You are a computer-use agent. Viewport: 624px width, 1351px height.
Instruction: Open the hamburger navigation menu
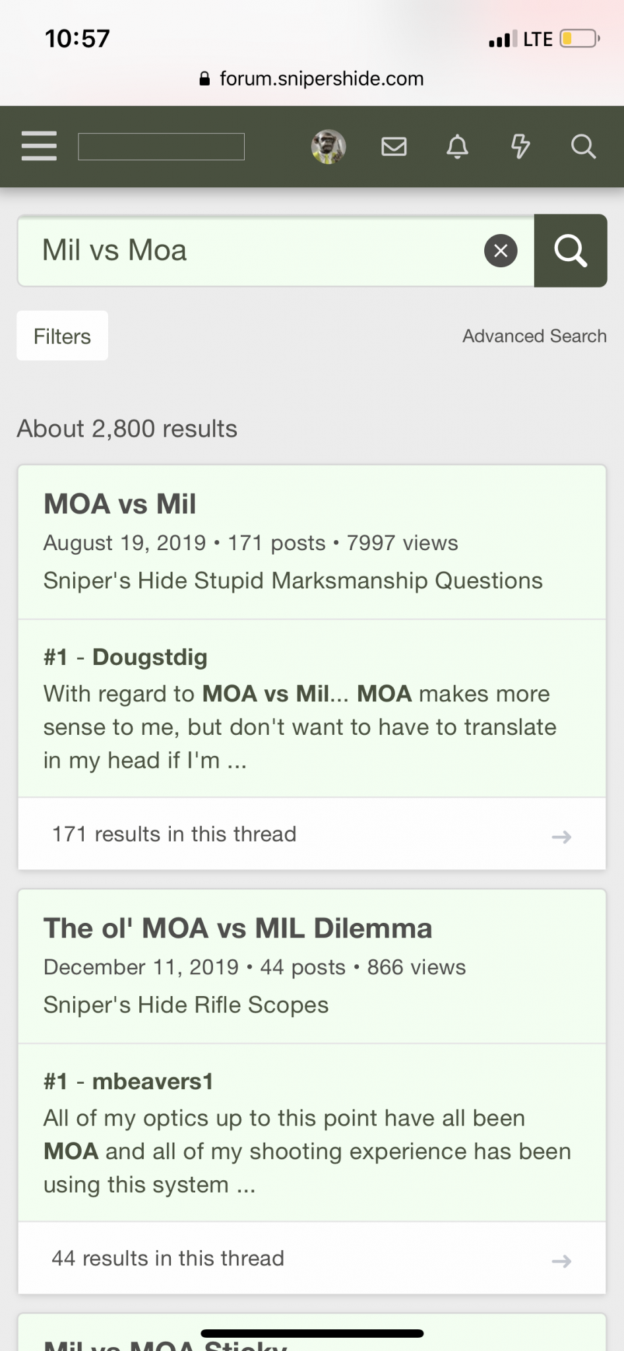pos(39,146)
